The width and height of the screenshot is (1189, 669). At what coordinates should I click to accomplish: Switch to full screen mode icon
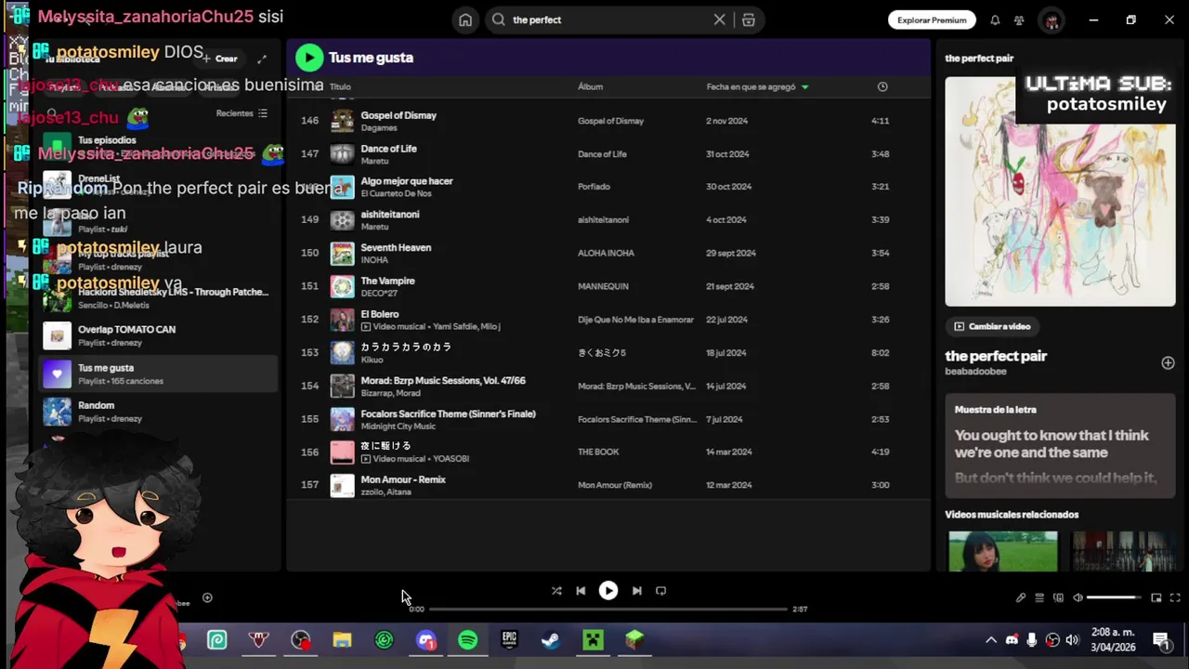[x=1175, y=597]
